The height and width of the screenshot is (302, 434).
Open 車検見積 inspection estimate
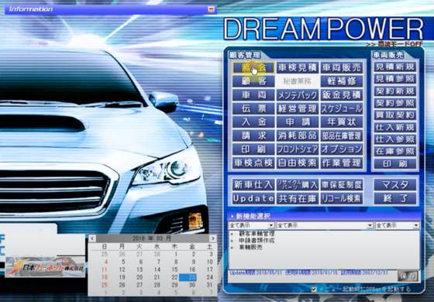click(x=298, y=68)
